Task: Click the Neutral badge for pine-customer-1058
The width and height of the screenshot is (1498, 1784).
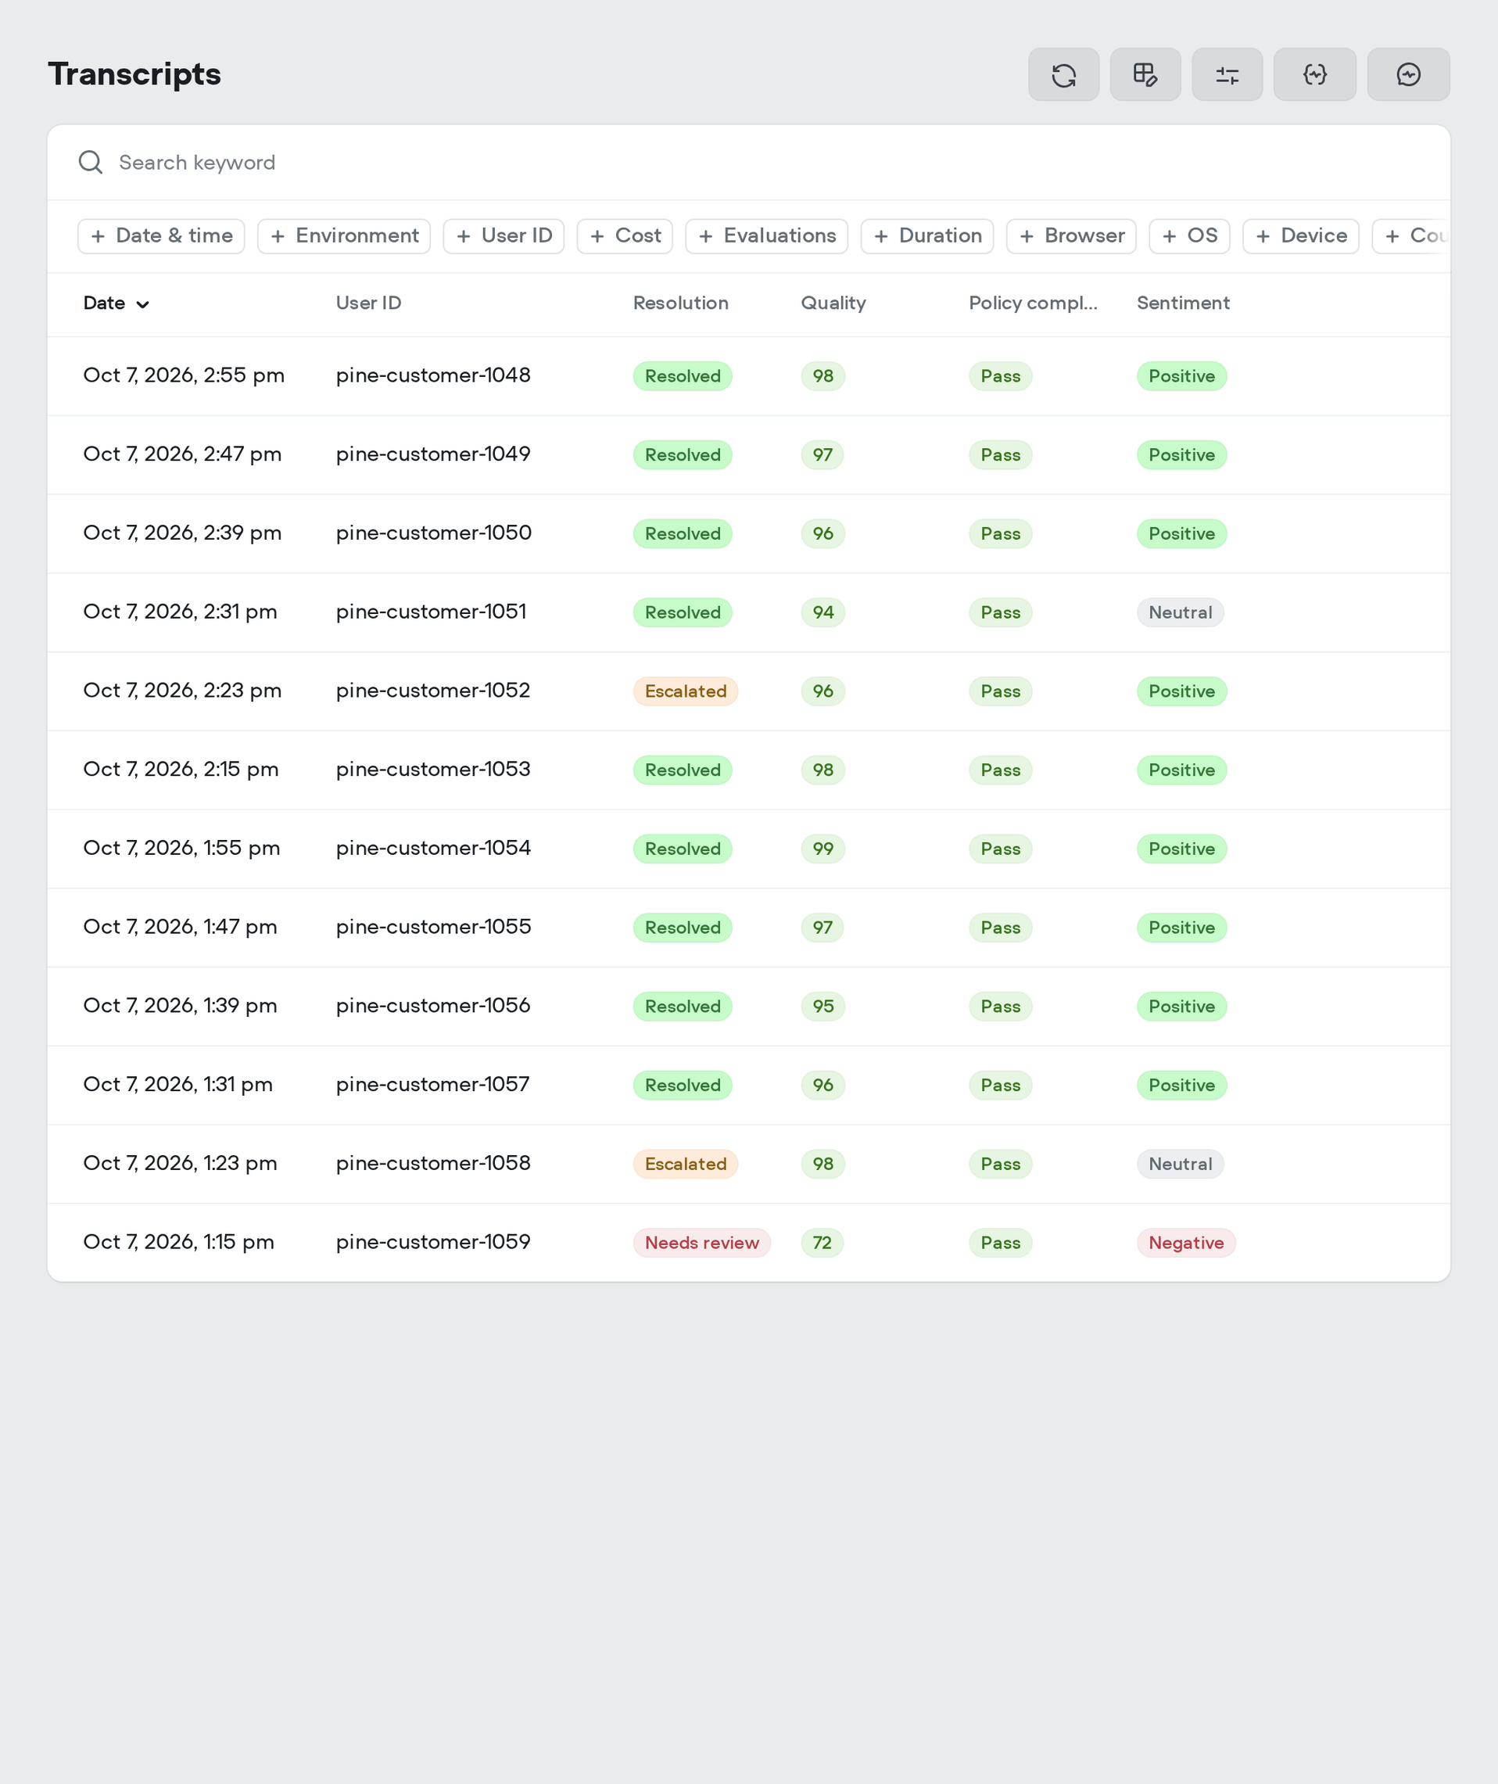Action: (x=1181, y=1164)
